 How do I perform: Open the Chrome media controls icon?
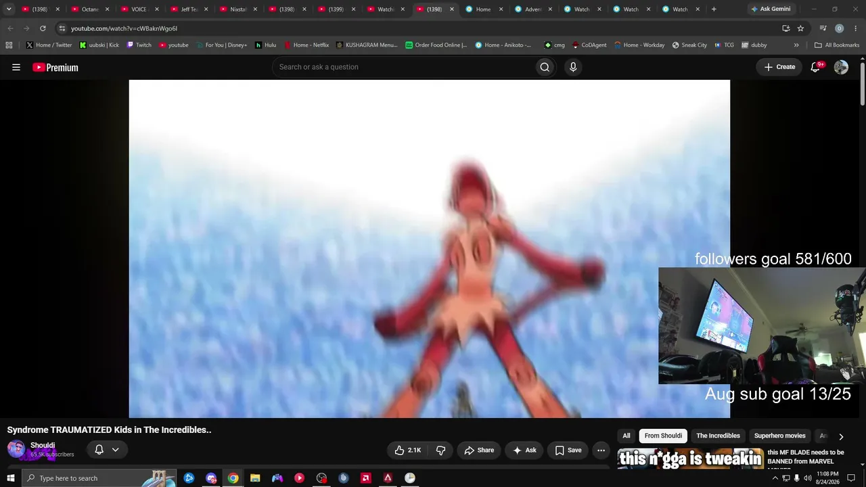(x=823, y=28)
